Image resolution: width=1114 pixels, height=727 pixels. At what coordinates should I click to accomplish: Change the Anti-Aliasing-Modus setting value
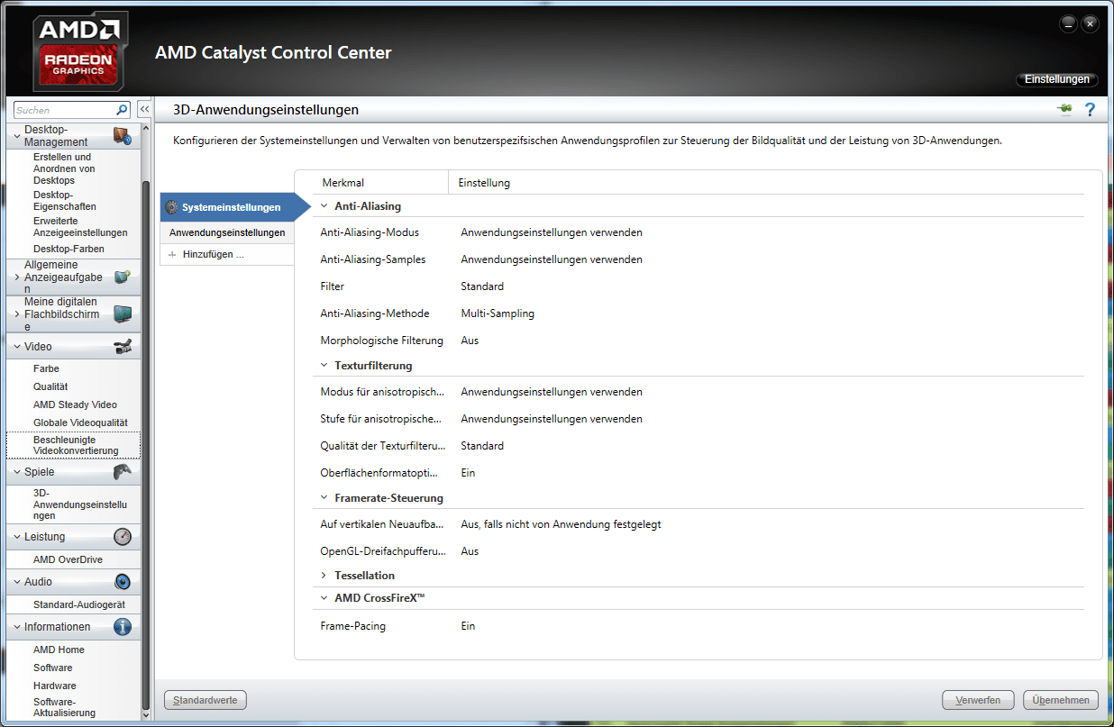pyautogui.click(x=552, y=232)
